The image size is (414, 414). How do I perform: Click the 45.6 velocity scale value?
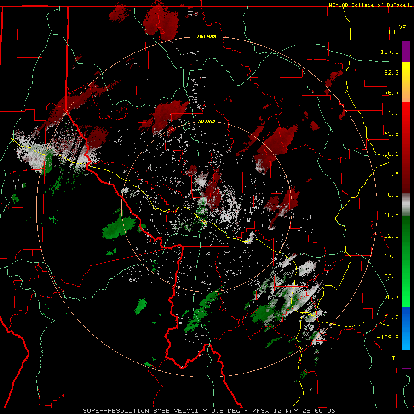391,133
